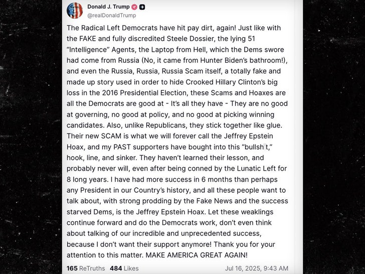Viewport: 365px width, 274px height.
Task: View the 165 ReTruths list
Action: [x=85, y=268]
